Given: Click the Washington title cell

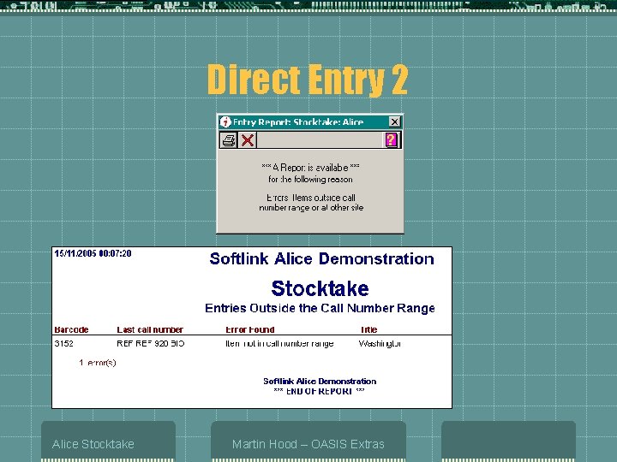Looking at the screenshot, I should pos(380,344).
